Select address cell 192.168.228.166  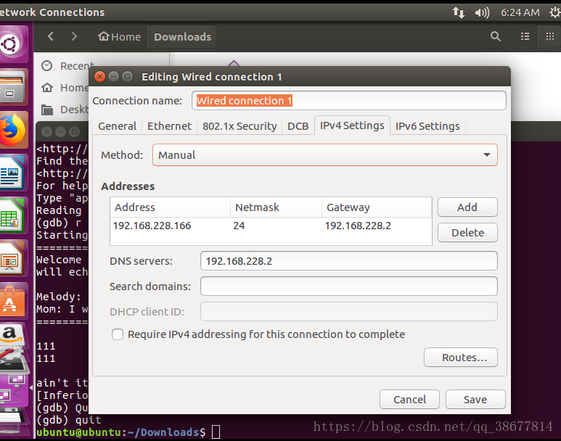(x=152, y=226)
